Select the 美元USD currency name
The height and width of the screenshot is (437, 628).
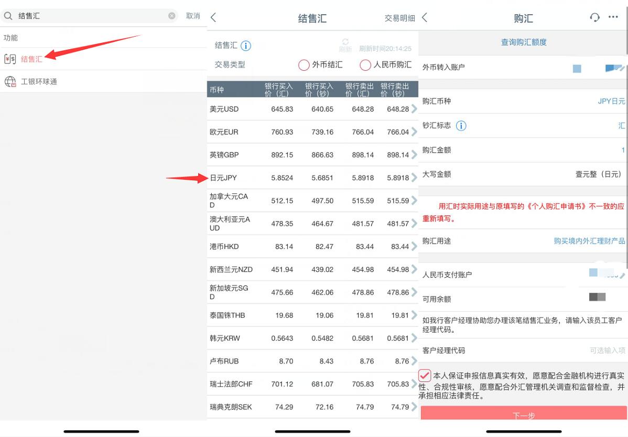(x=224, y=109)
